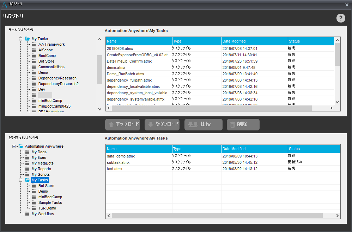Click the Dev folder icon
The width and height of the screenshot is (352, 232).
(x=34, y=90)
